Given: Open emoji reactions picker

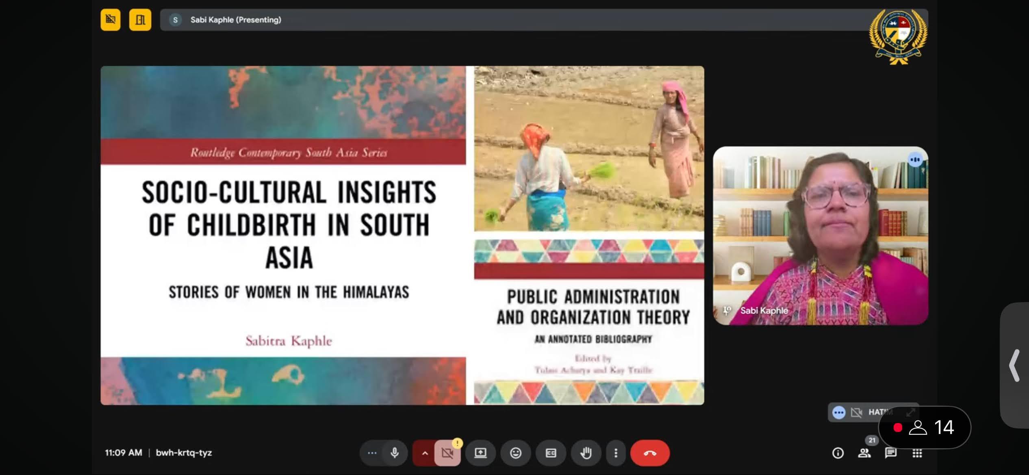Looking at the screenshot, I should point(516,453).
